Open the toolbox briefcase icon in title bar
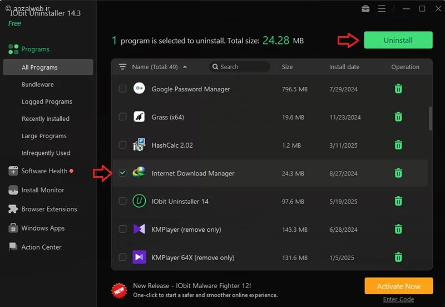This screenshot has width=445, height=307. pyautogui.click(x=365, y=9)
